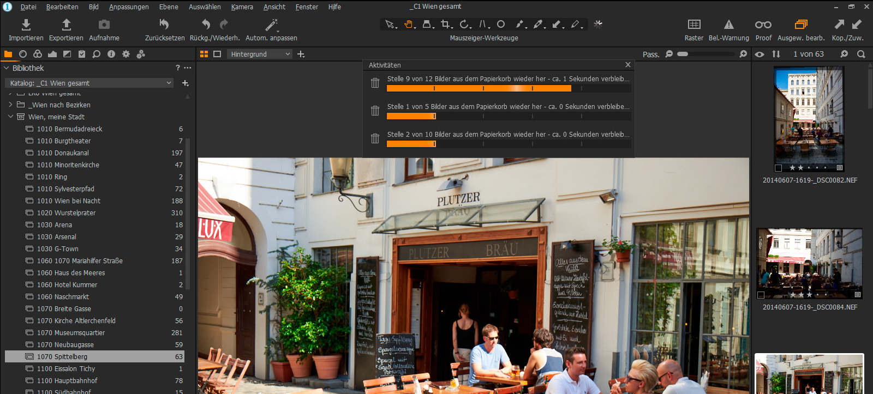The width and height of the screenshot is (873, 394).
Task: Open the multi-gear Batch tool tab
Action: tap(141, 54)
